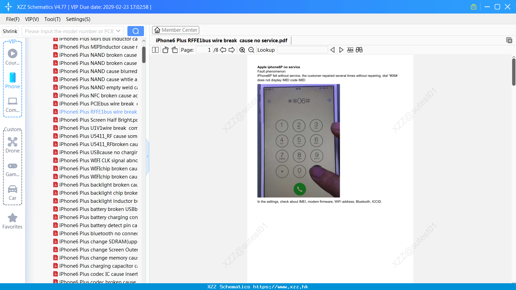516x290 pixels.
Task: Find next lookup match triangle
Action: pos(341,50)
